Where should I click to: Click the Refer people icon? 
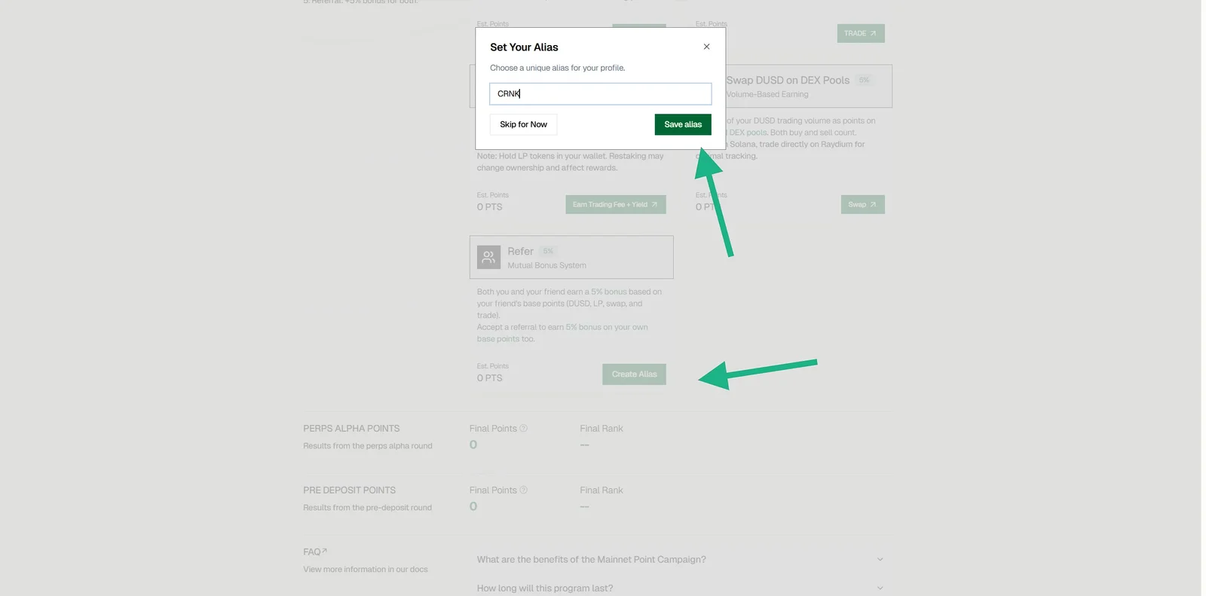488,258
